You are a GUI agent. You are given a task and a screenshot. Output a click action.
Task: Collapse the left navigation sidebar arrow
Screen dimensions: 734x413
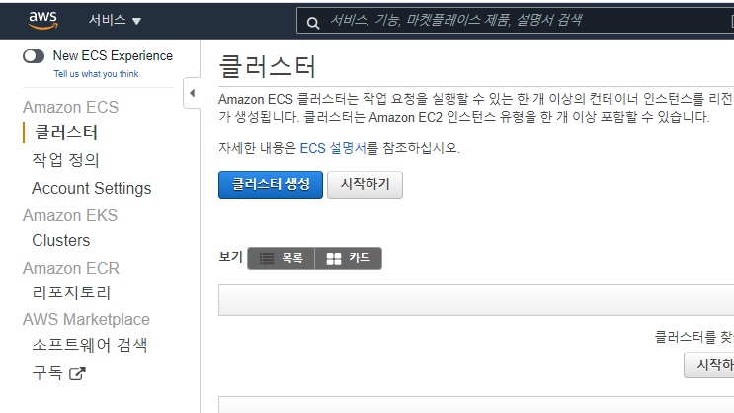192,93
